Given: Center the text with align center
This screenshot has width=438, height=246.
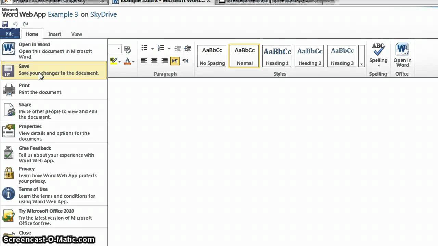Looking at the screenshot, I should 154,61.
